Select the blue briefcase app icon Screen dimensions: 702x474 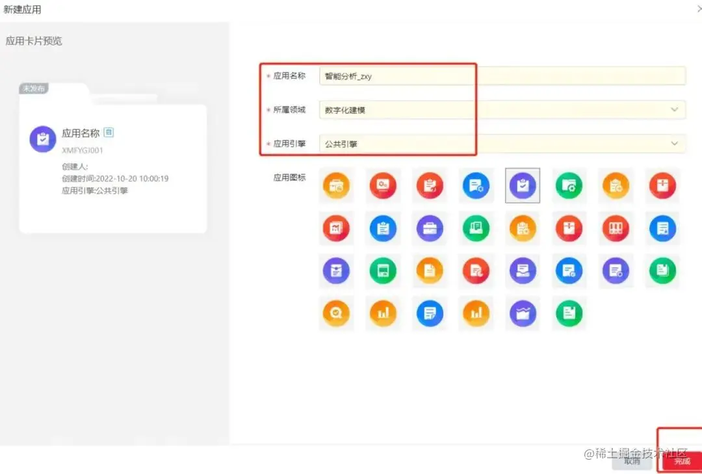point(430,228)
